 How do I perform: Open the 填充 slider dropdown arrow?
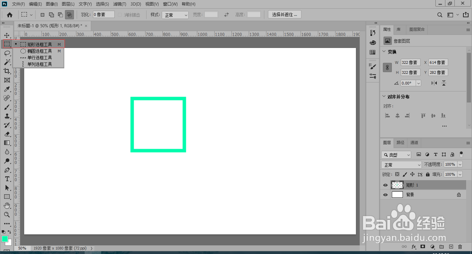coord(460,174)
